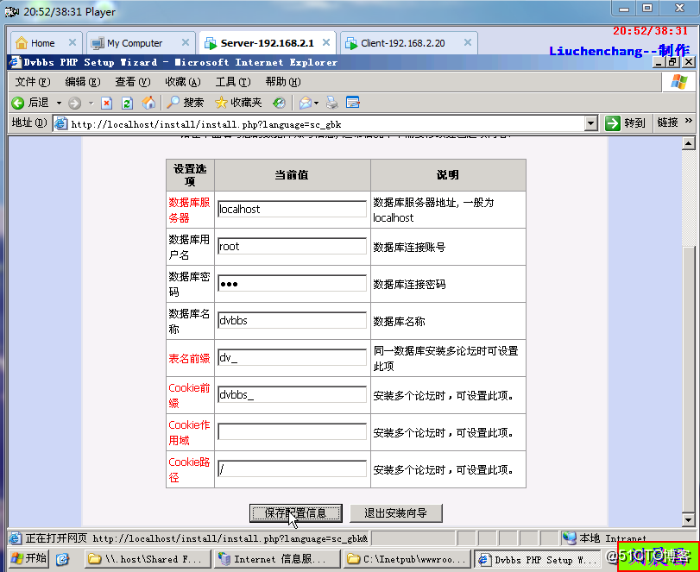Open the Search (搜索) toolbar button
Viewport: 700px width, 572px height.
click(185, 103)
